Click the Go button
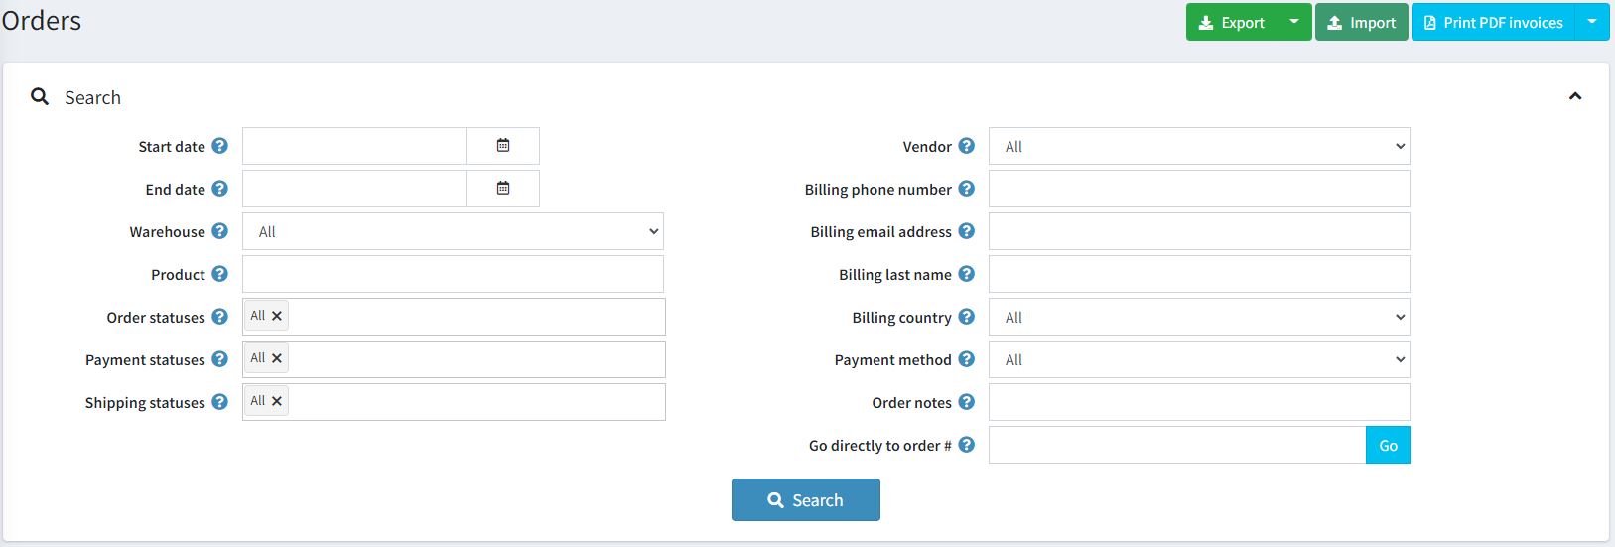This screenshot has width=1615, height=547. [1388, 445]
